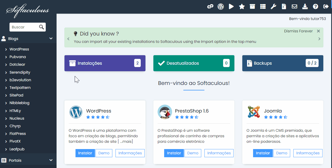Click the Joomla star rating
Image resolution: width=332 pixels, height=168 pixels.
tap(276, 117)
